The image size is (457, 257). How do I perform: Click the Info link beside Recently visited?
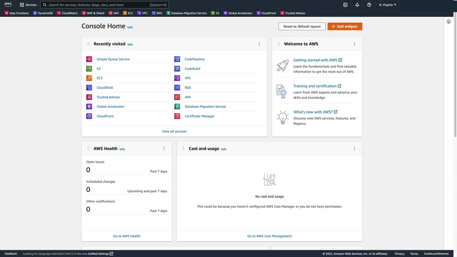point(130,44)
